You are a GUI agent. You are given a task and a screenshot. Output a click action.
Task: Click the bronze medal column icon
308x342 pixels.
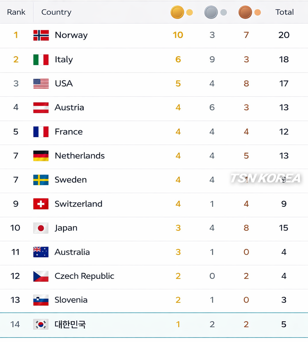[x=245, y=12]
